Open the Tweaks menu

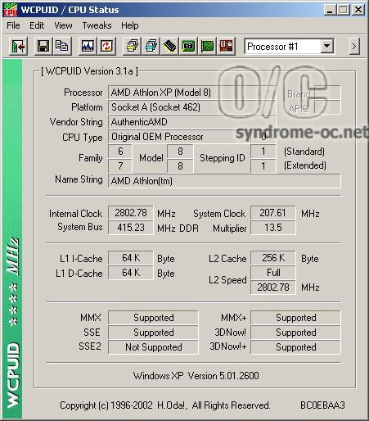pyautogui.click(x=97, y=25)
